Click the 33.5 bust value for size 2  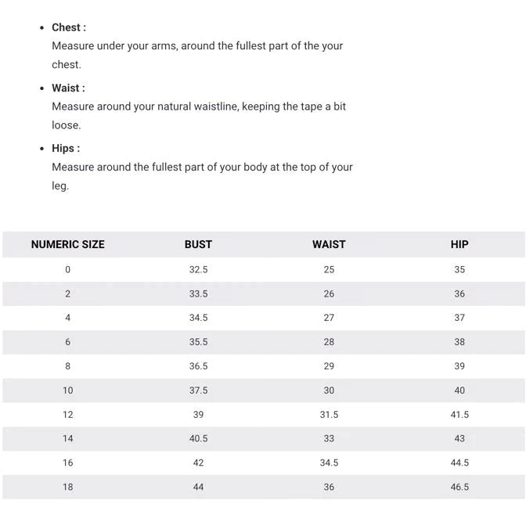coord(198,294)
